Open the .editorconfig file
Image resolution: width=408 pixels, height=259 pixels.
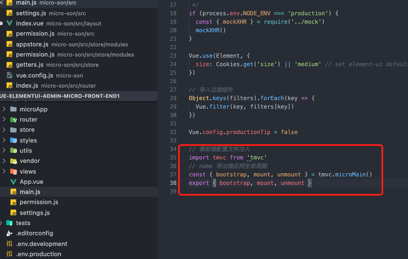click(79, 233)
